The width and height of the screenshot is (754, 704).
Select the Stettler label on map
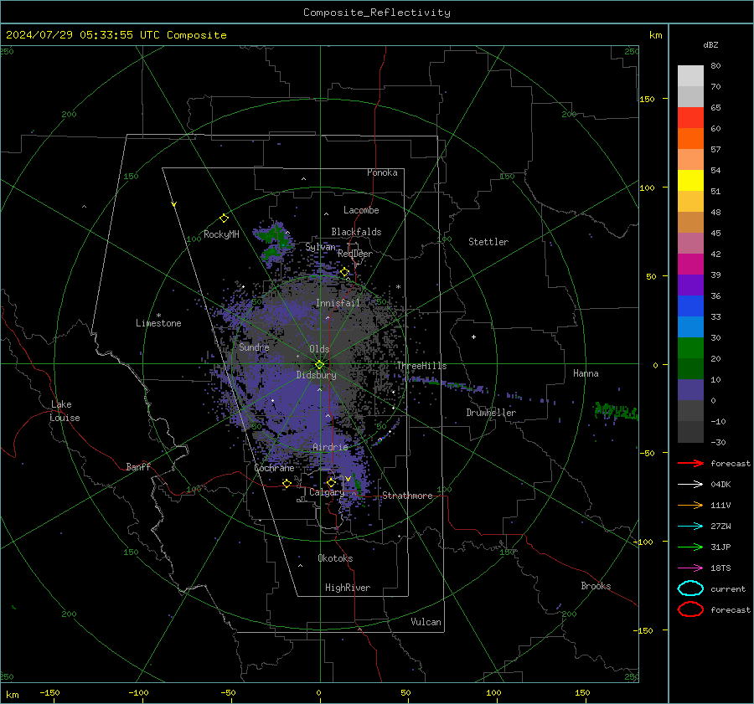(x=488, y=242)
